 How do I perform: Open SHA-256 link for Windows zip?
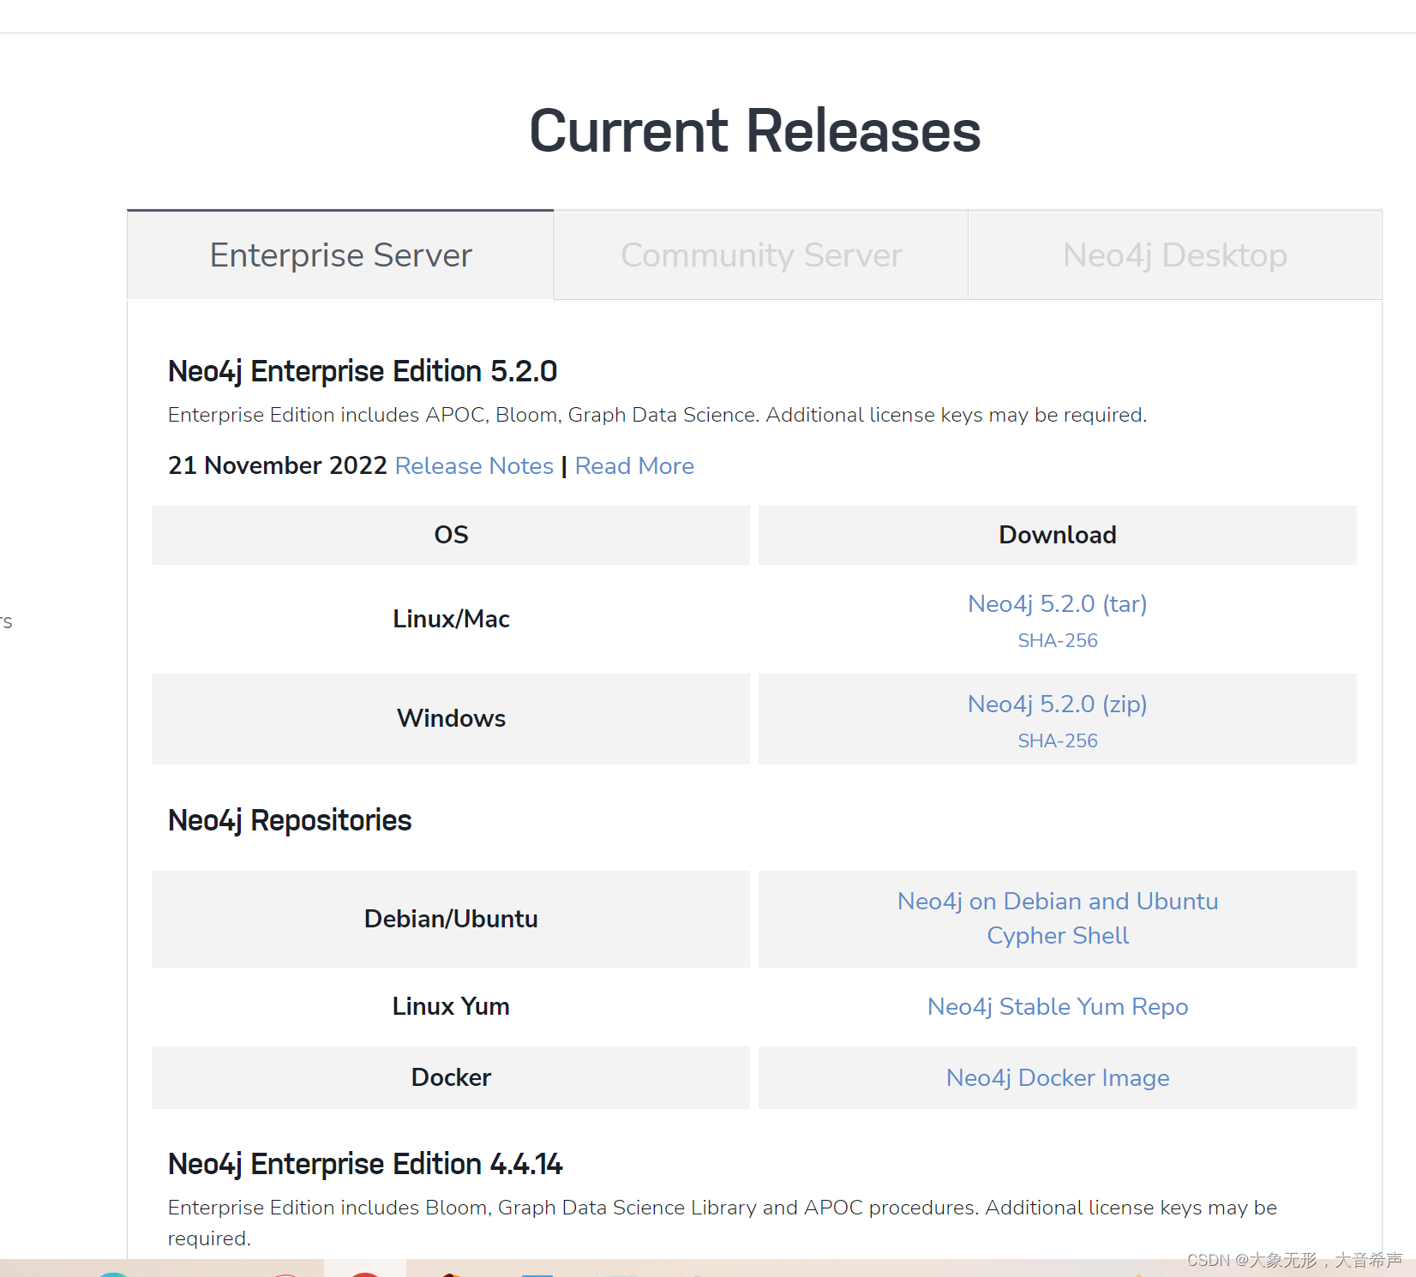click(1057, 740)
